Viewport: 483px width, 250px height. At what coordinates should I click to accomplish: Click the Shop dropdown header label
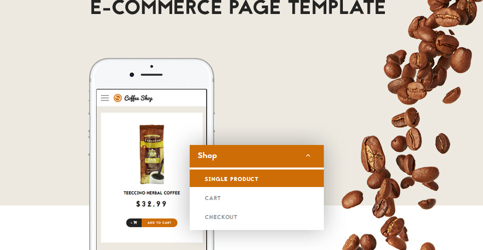click(207, 156)
